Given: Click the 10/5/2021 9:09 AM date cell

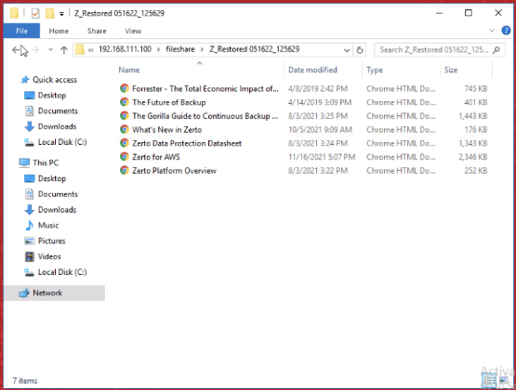Looking at the screenshot, I should click(320, 130).
